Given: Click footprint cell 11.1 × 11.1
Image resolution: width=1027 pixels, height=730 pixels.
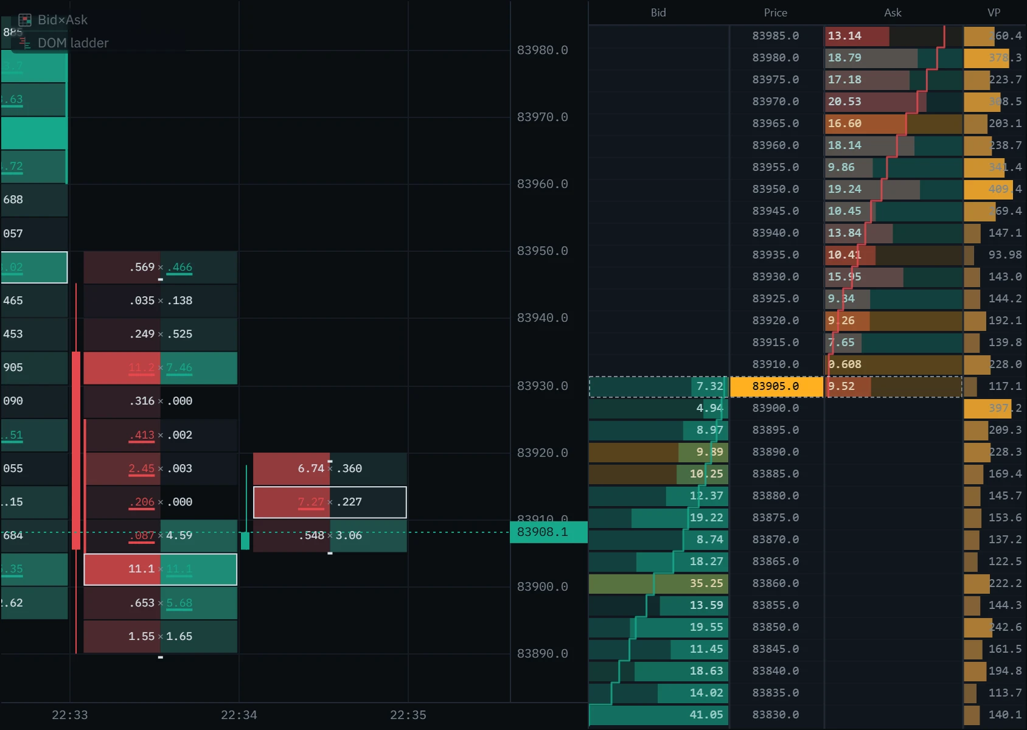Looking at the screenshot, I should tap(160, 569).
